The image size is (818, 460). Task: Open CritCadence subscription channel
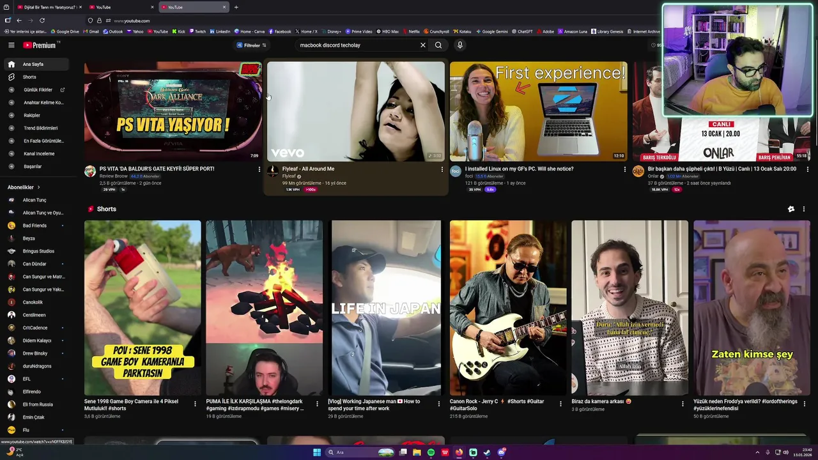point(35,328)
